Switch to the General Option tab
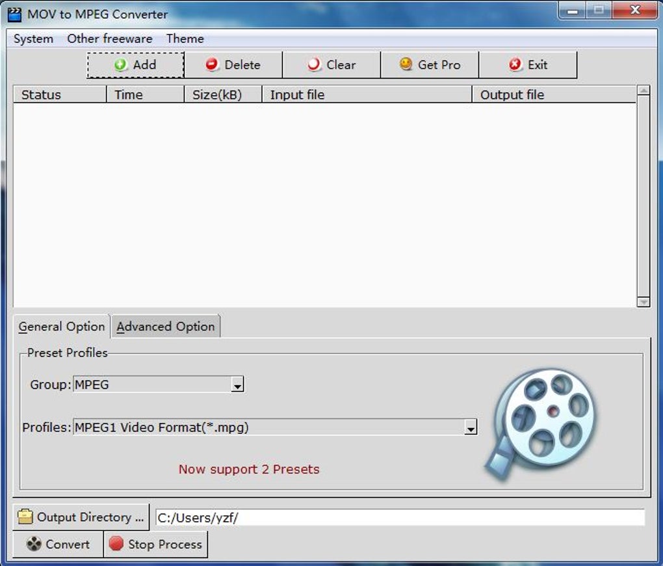The image size is (663, 566). [62, 327]
